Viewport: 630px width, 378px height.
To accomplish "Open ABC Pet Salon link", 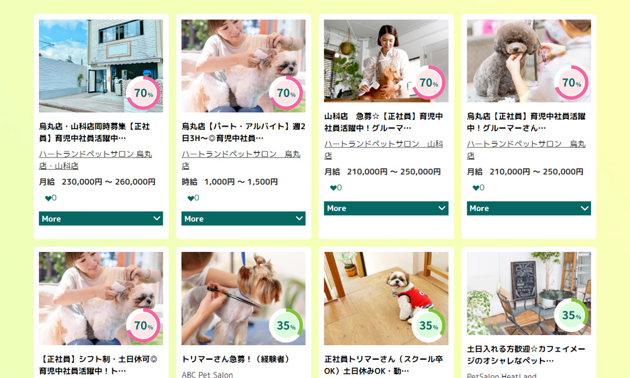I will point(207,374).
